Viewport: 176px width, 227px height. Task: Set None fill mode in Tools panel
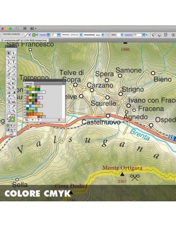coord(14,126)
